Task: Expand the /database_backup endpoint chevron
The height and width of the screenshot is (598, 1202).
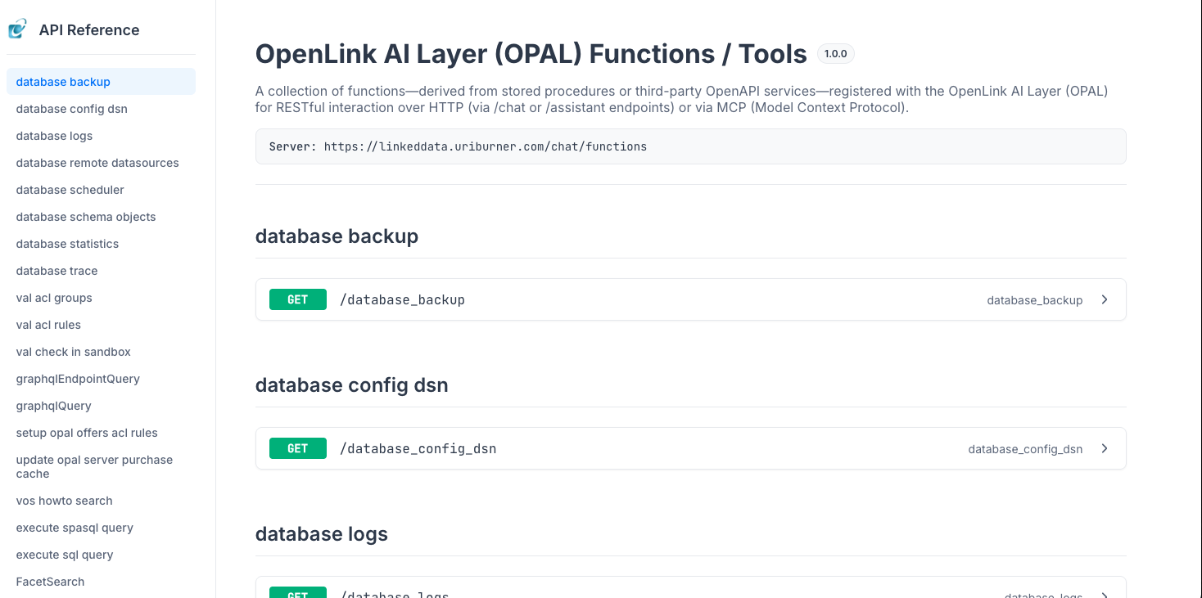Action: [1105, 299]
